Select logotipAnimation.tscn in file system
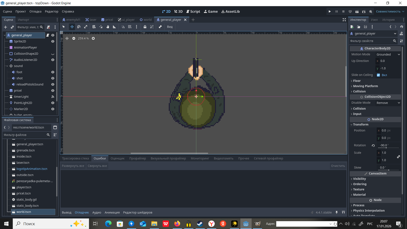 pos(32,169)
